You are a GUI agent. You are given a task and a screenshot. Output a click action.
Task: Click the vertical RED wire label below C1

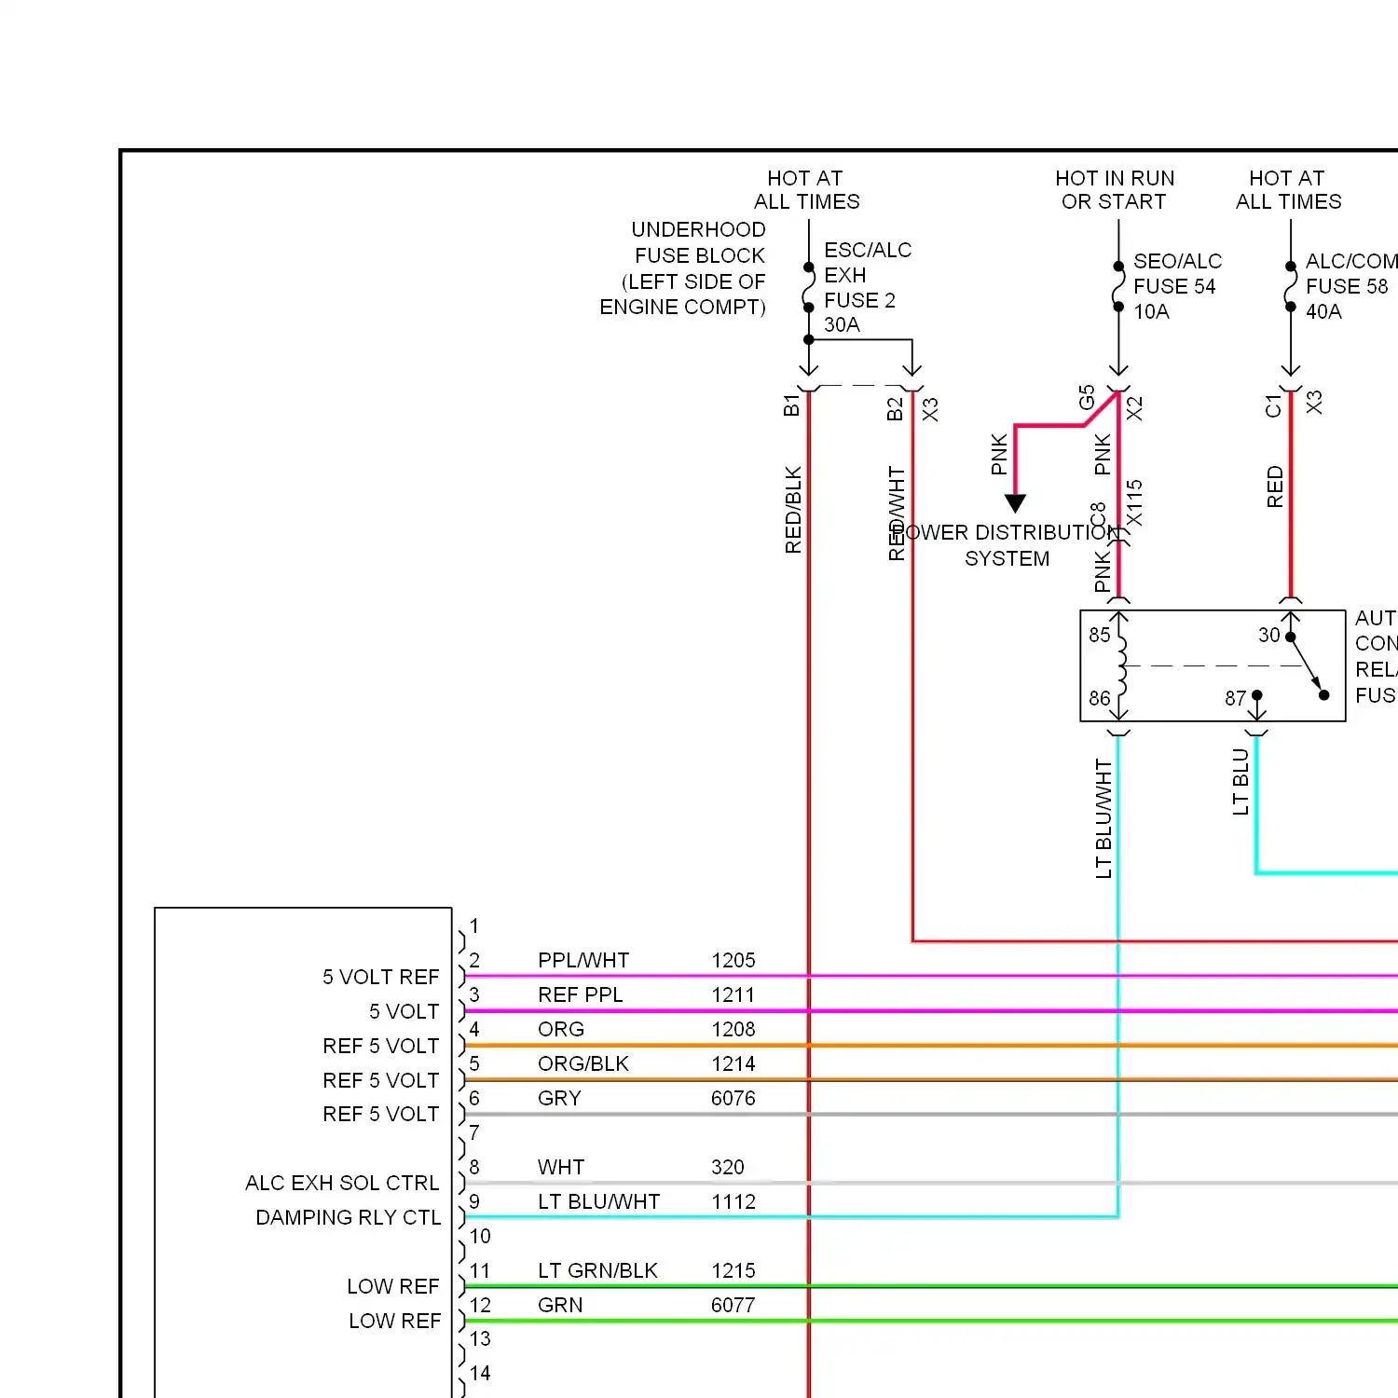[x=1275, y=487]
